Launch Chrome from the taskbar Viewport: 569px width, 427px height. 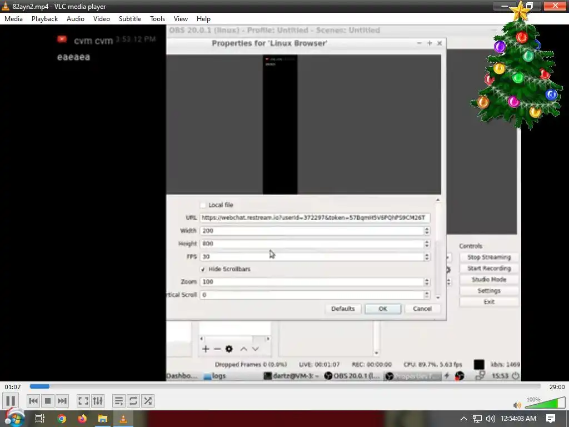62,419
